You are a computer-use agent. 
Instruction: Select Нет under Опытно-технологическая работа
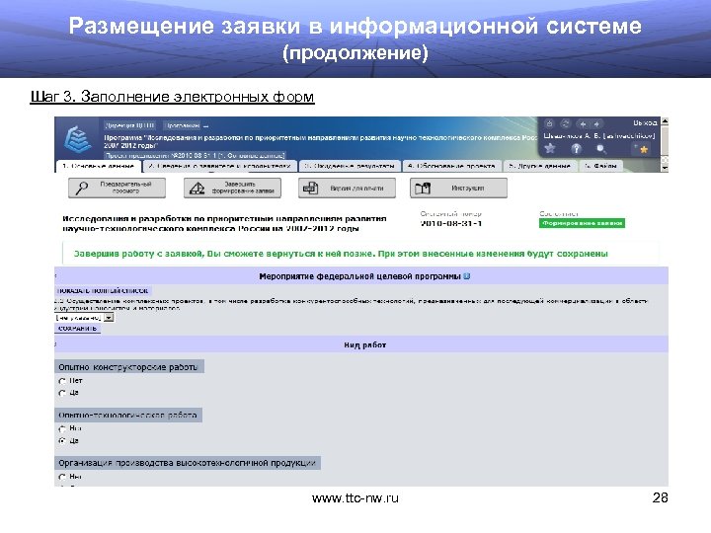pyautogui.click(x=62, y=428)
